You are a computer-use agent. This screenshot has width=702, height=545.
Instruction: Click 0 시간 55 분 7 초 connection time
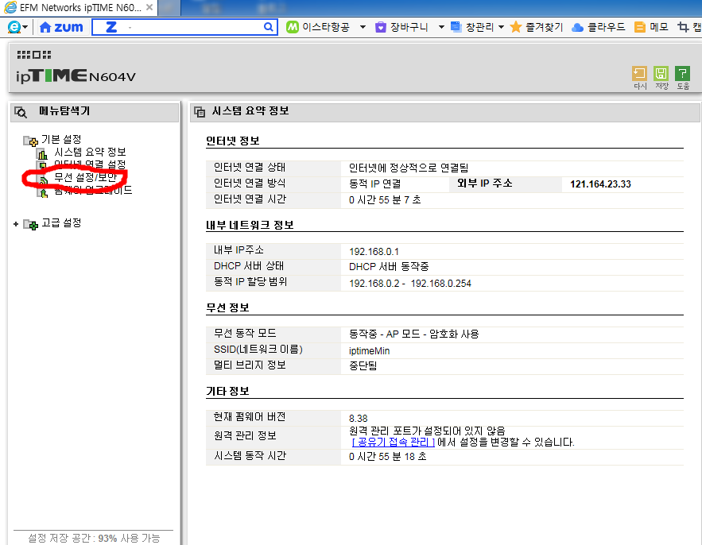point(385,199)
